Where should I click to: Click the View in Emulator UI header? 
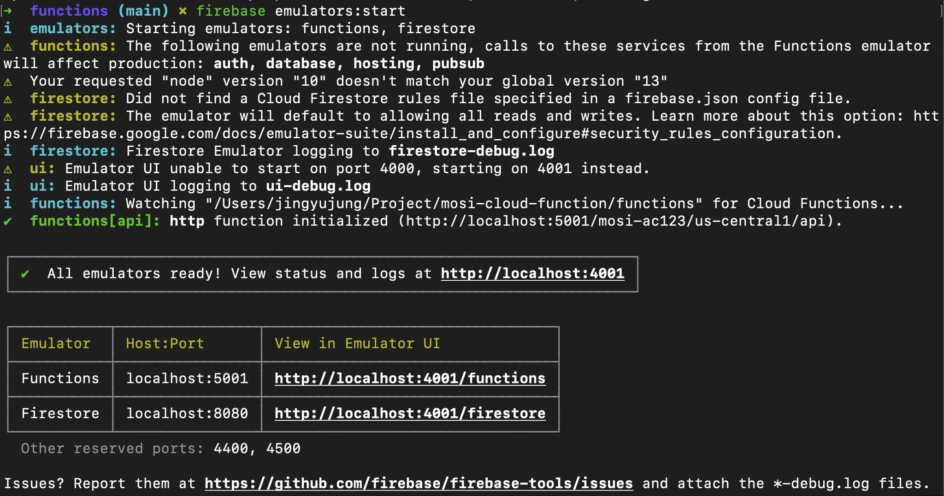[x=357, y=343]
